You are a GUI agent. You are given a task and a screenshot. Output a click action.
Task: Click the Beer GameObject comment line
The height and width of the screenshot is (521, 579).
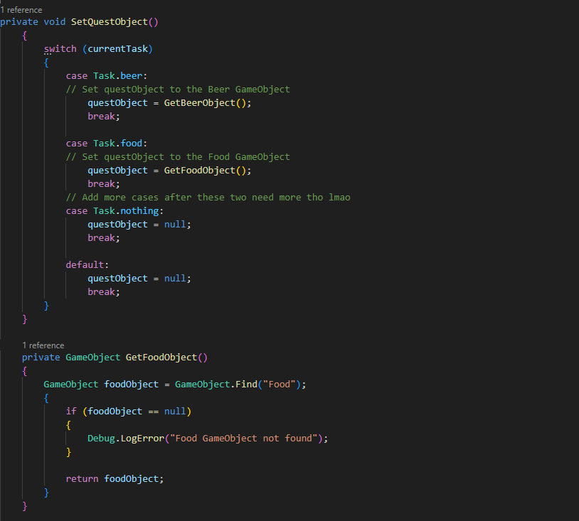(178, 90)
